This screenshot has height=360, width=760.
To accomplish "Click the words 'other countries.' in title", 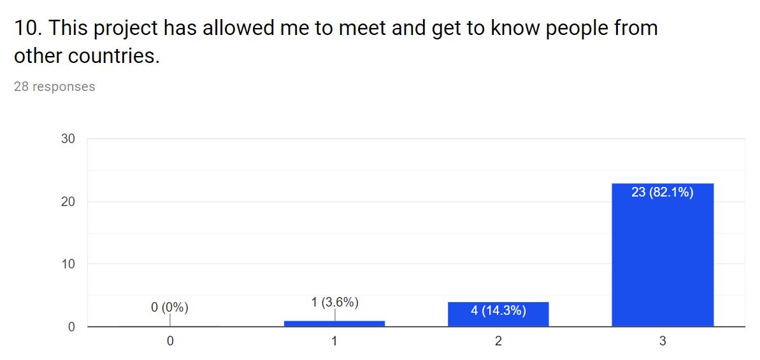I will click(x=87, y=57).
